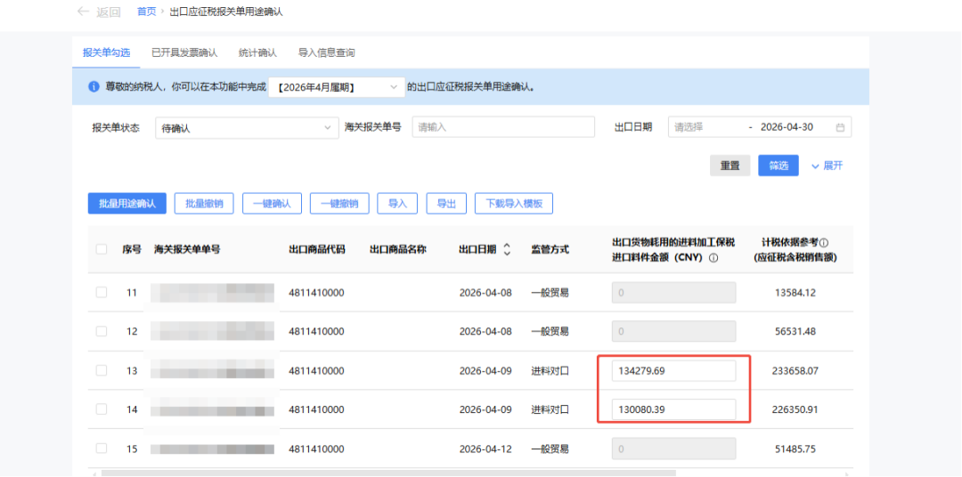Click the 首页 breadcrumb link
Screen dimensions: 962x477
point(147,12)
